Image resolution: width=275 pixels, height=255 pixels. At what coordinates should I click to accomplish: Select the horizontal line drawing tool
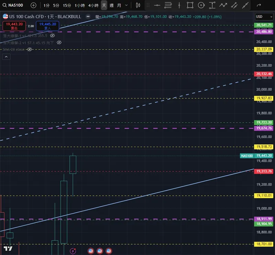[x=157, y=5]
